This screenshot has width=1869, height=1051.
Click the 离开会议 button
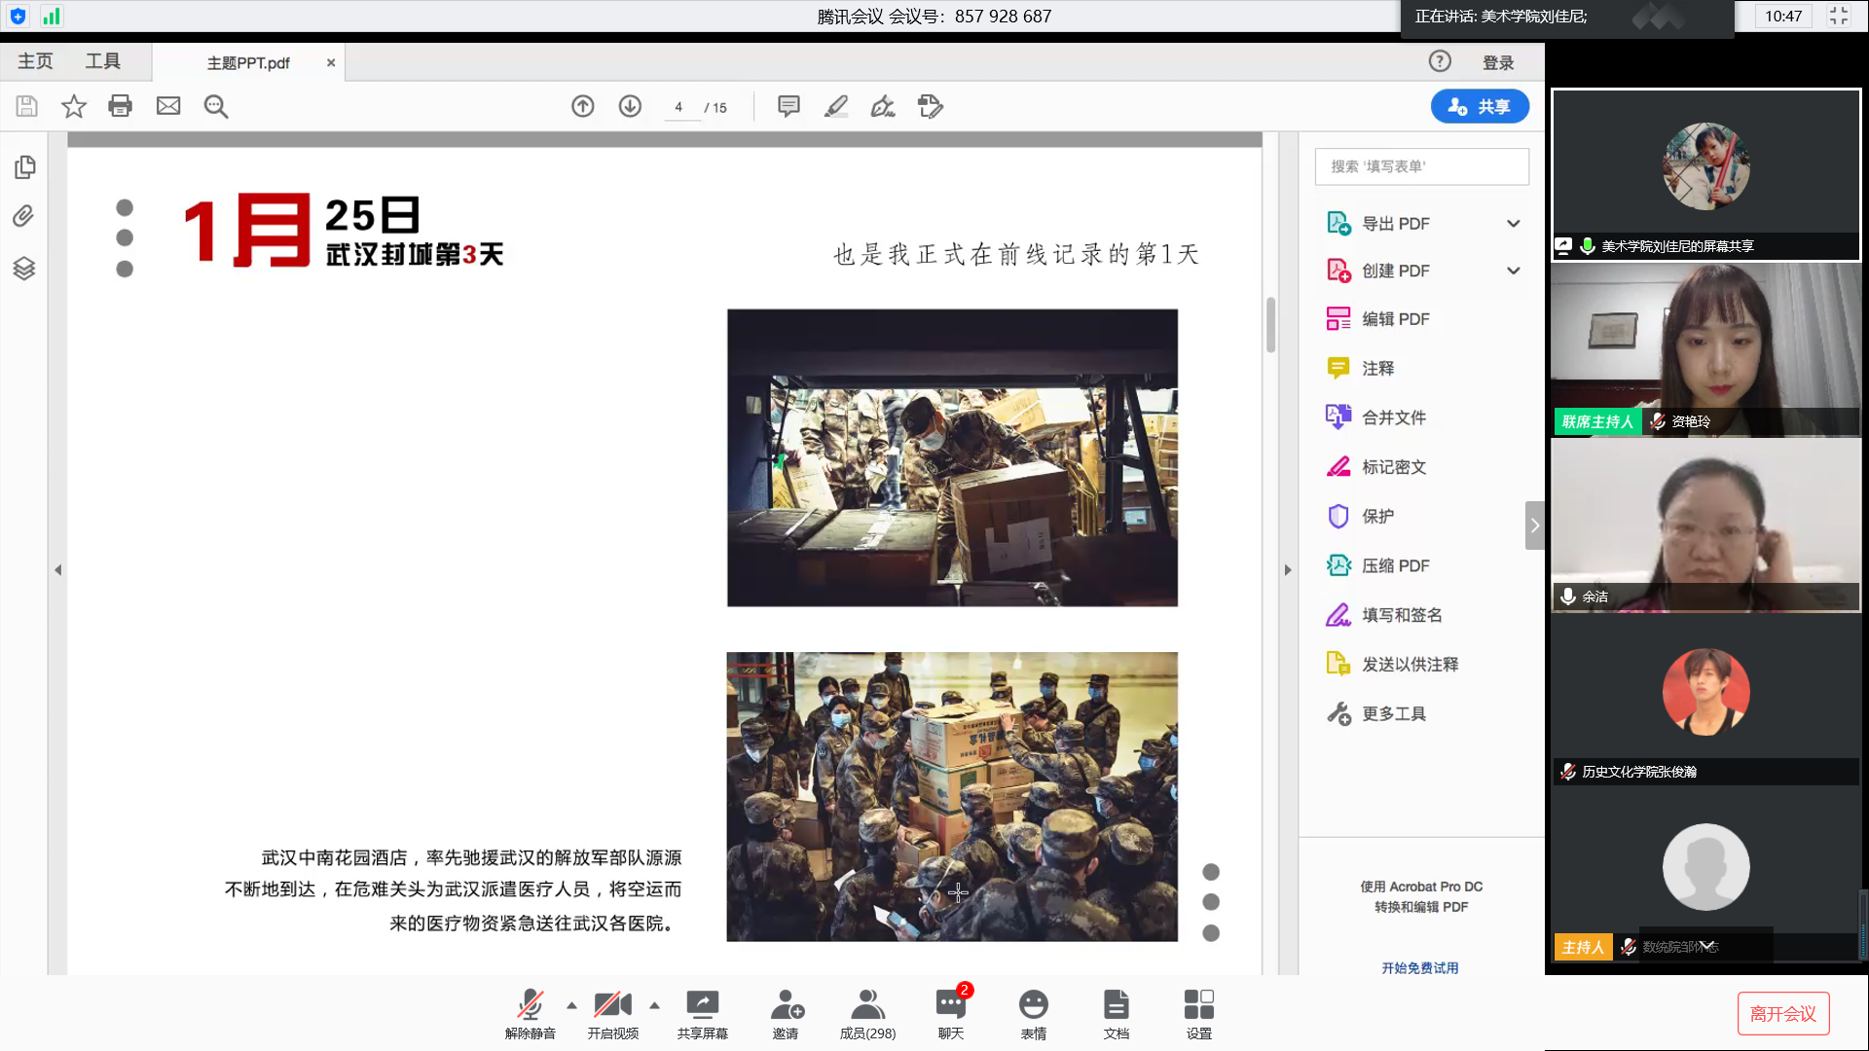pyautogui.click(x=1782, y=1014)
